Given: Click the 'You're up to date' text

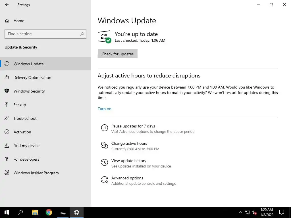Looking at the screenshot, I should [136, 34].
